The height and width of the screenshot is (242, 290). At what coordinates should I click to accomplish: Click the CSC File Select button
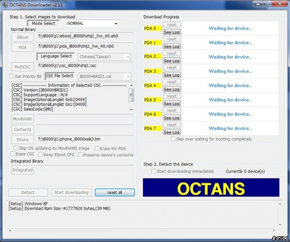click(x=59, y=76)
